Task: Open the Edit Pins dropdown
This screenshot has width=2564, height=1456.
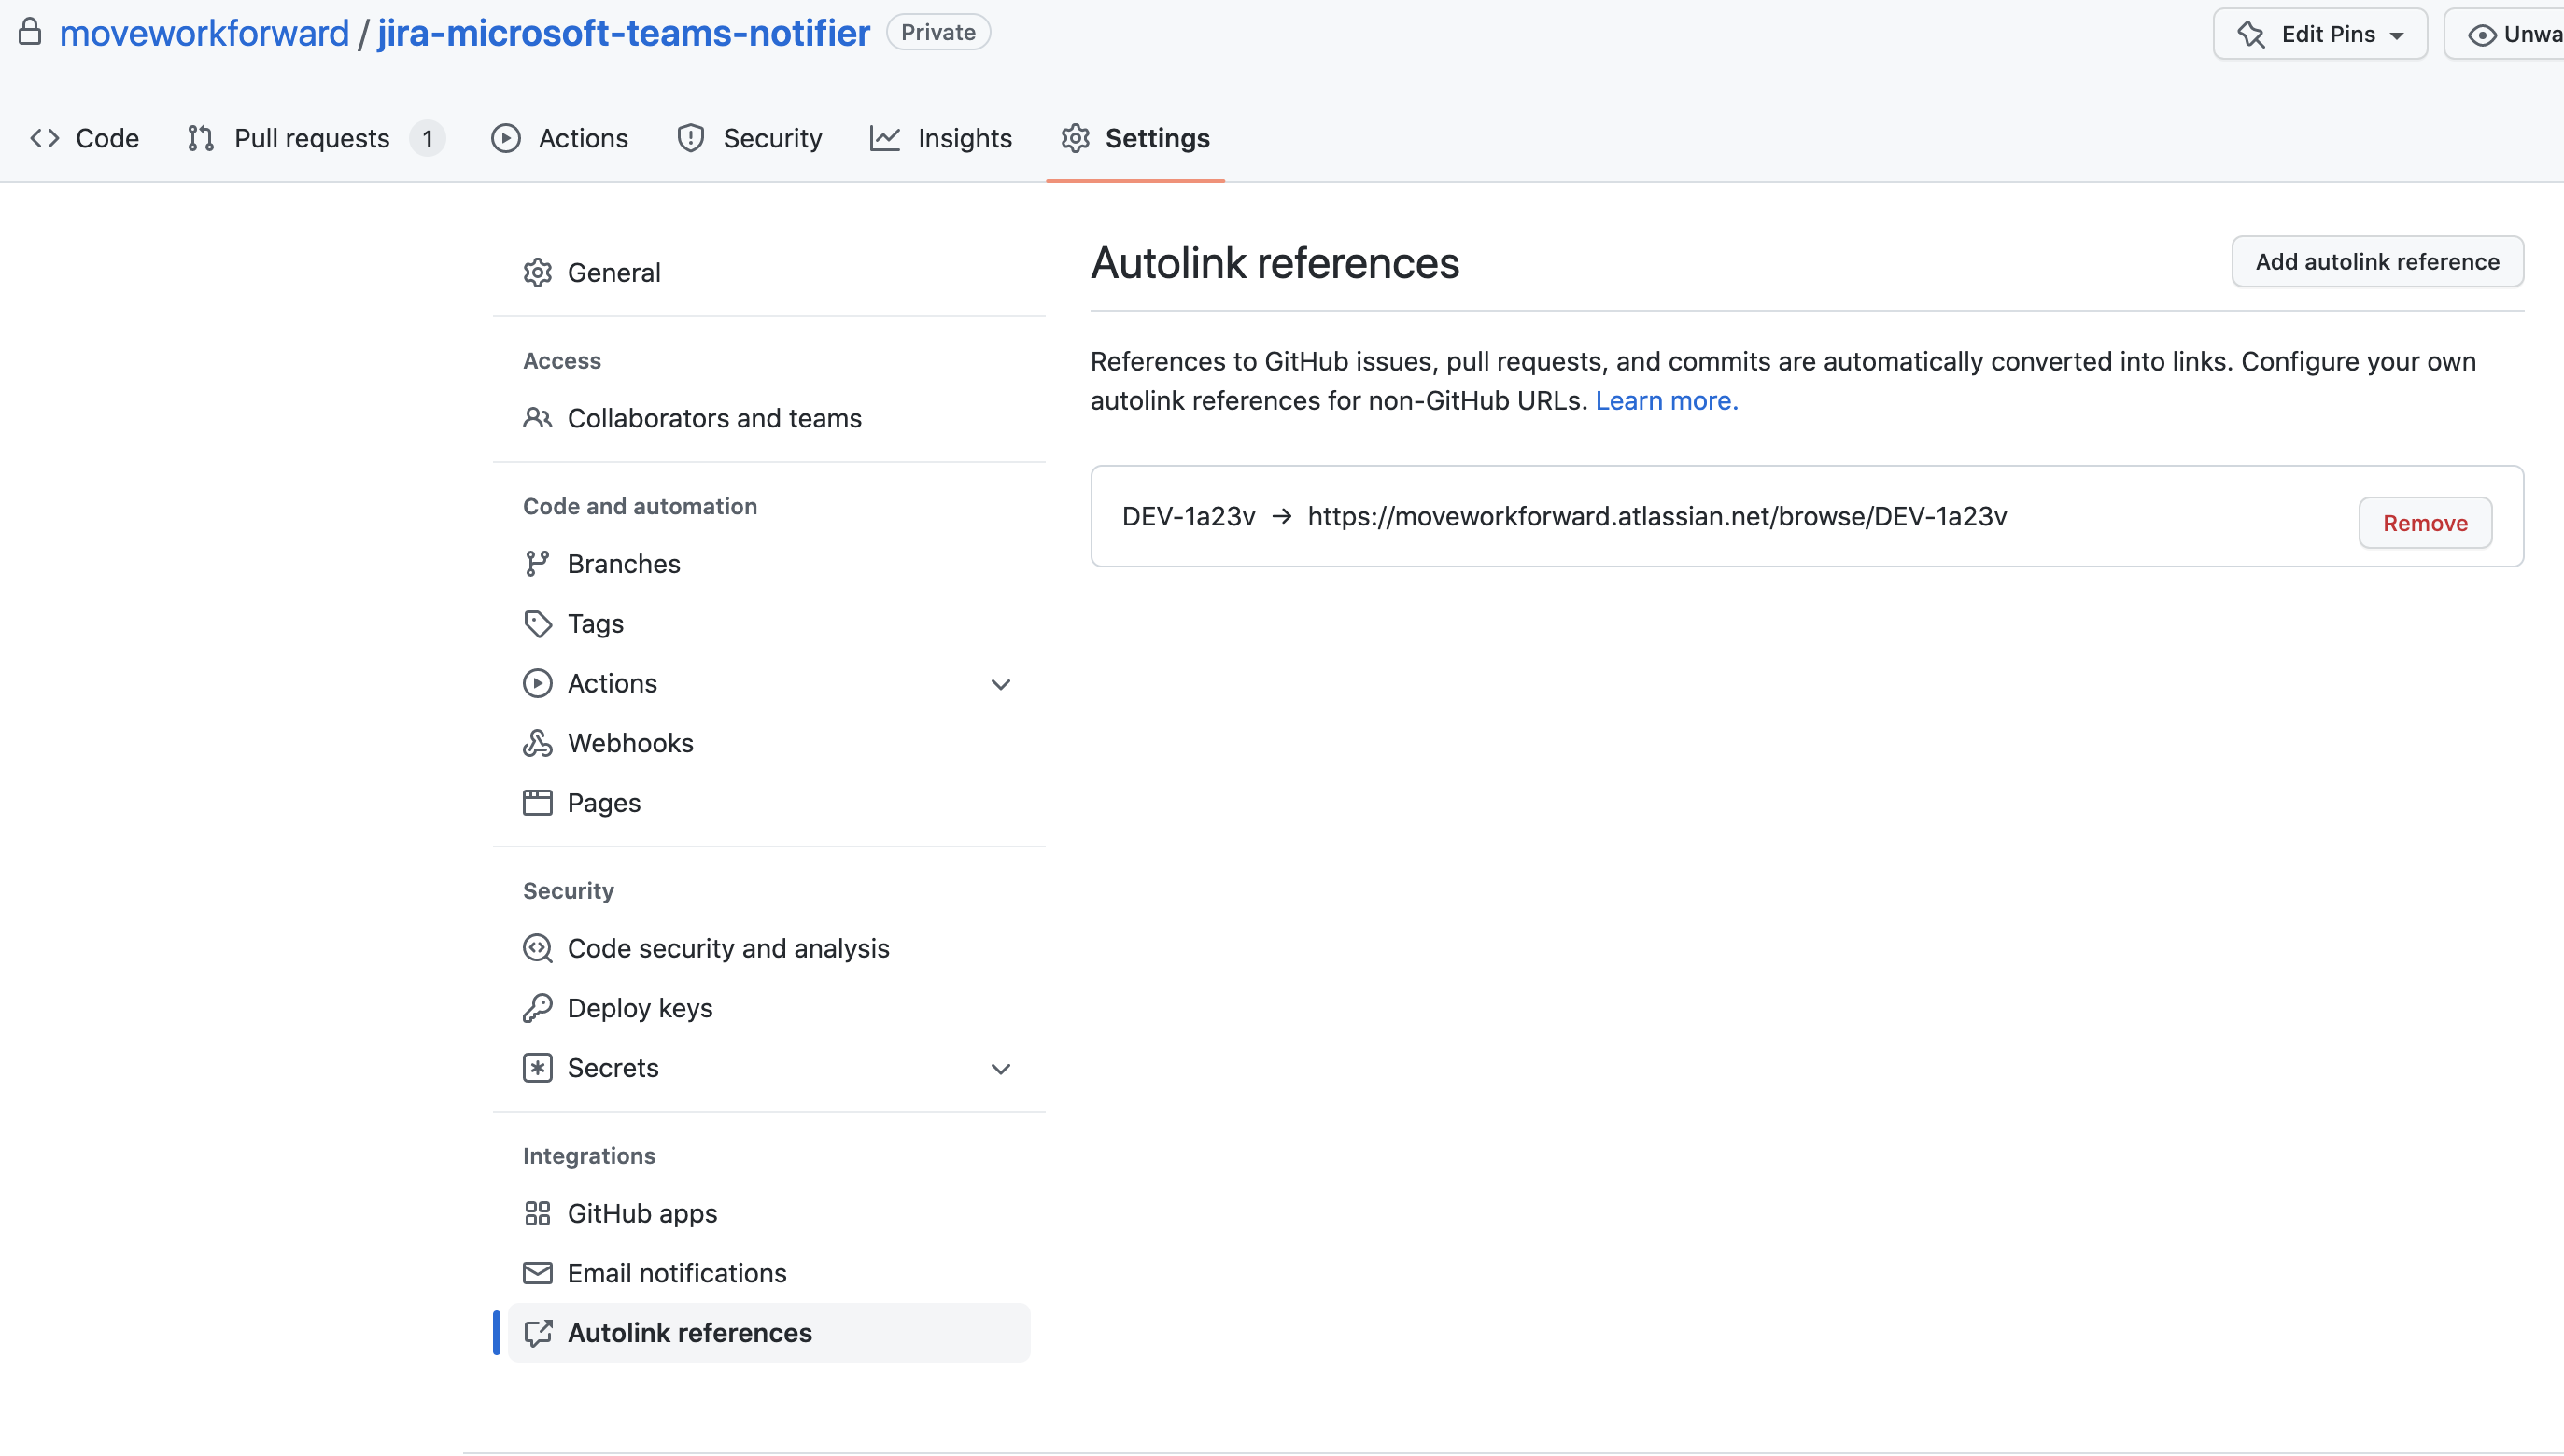Action: pos(2319,33)
